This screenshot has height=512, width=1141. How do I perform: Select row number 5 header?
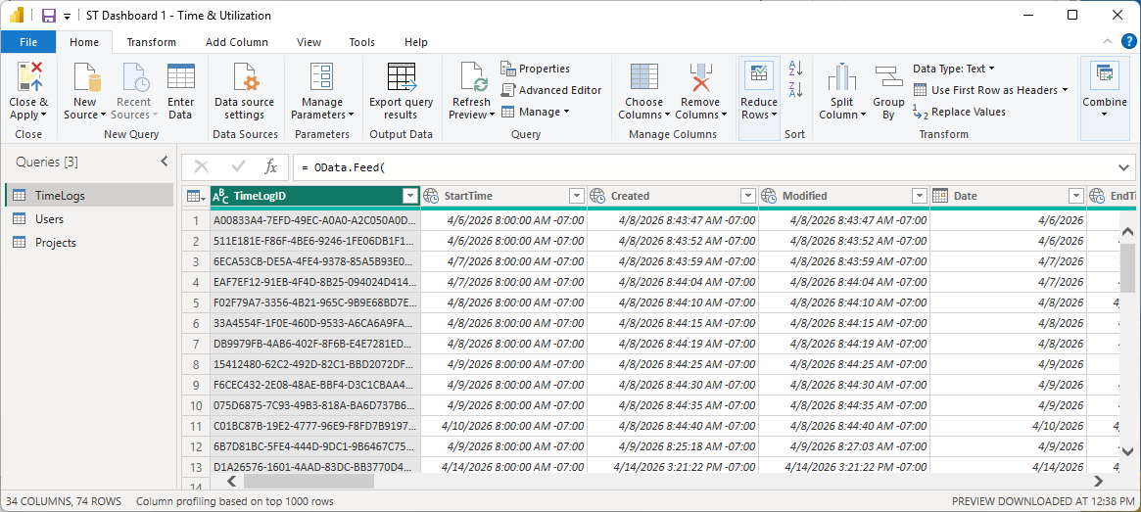coord(196,303)
